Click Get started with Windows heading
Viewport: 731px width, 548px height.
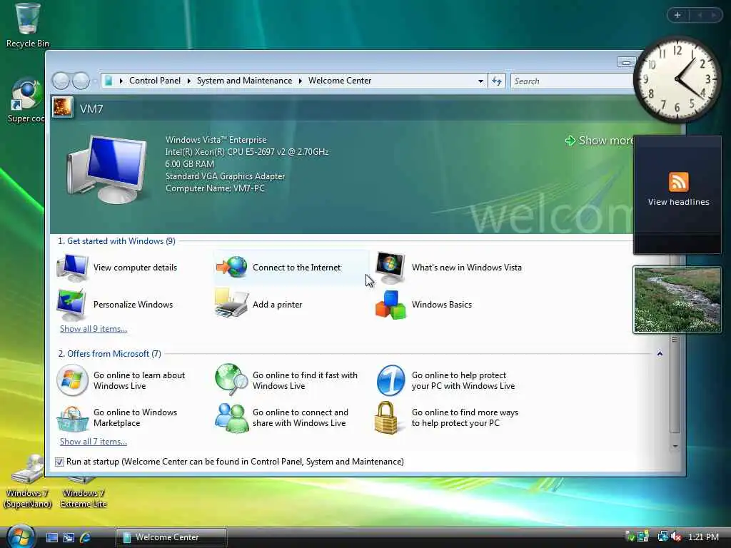[116, 241]
